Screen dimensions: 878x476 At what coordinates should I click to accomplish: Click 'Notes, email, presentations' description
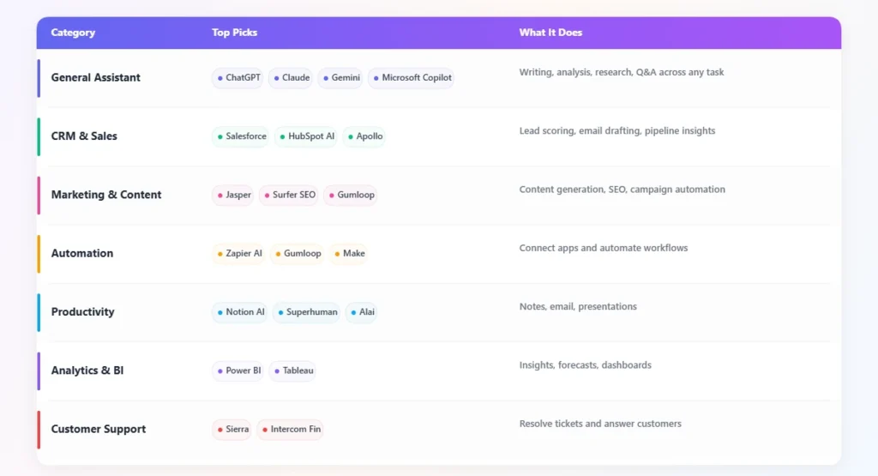pos(578,306)
